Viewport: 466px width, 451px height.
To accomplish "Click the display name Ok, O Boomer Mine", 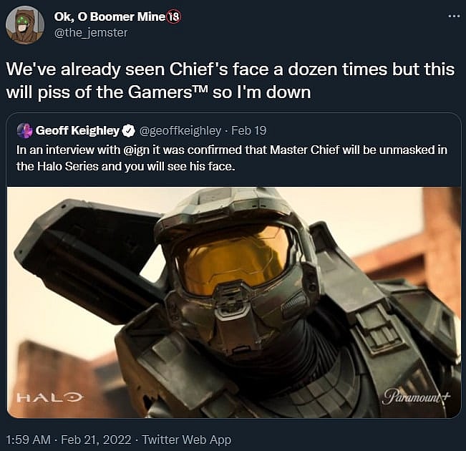I will tap(109, 17).
